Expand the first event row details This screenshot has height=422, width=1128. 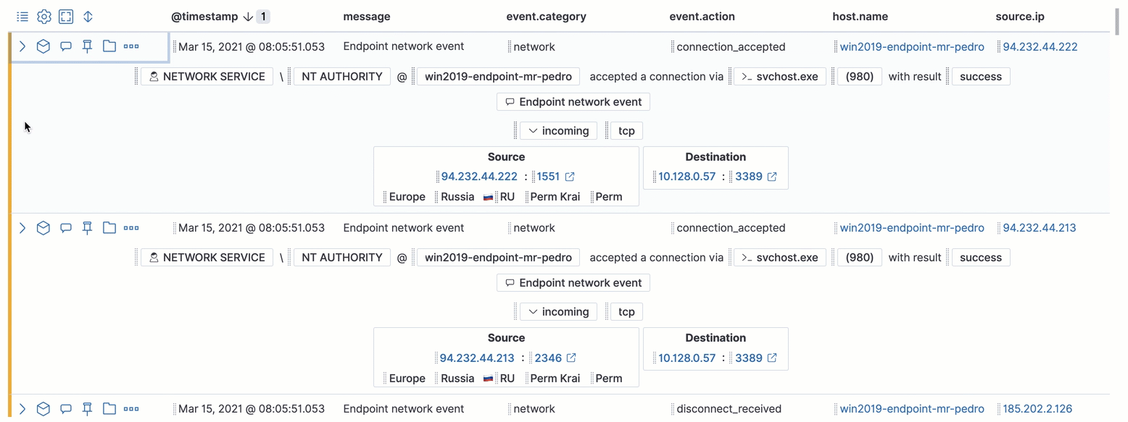point(22,46)
